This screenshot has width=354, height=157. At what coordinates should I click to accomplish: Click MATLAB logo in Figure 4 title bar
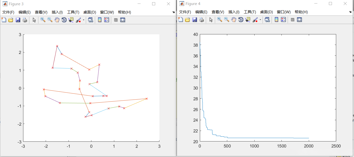182,4
